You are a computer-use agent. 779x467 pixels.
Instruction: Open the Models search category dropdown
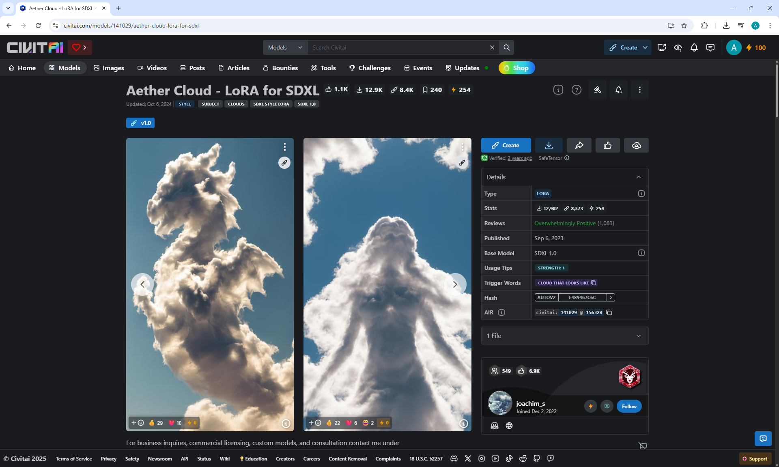point(285,47)
